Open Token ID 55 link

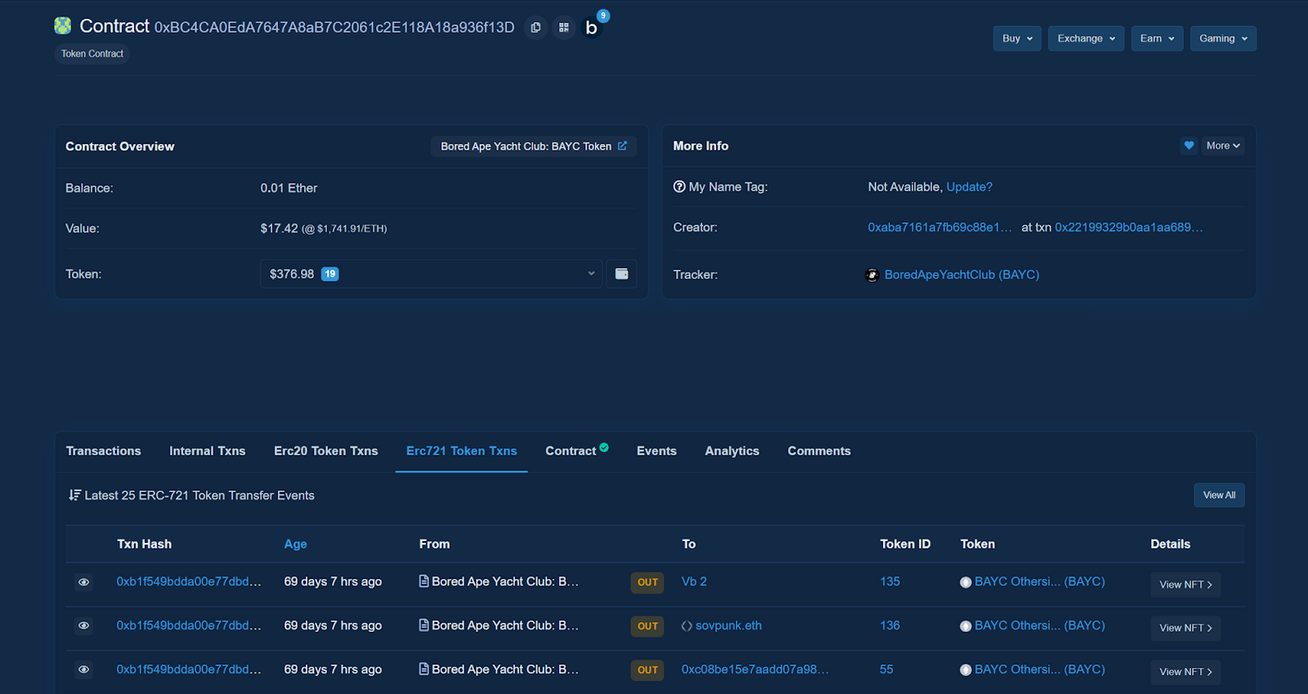886,669
